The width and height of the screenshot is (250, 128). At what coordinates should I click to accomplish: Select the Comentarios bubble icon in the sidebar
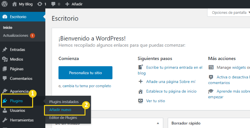(x=5, y=79)
